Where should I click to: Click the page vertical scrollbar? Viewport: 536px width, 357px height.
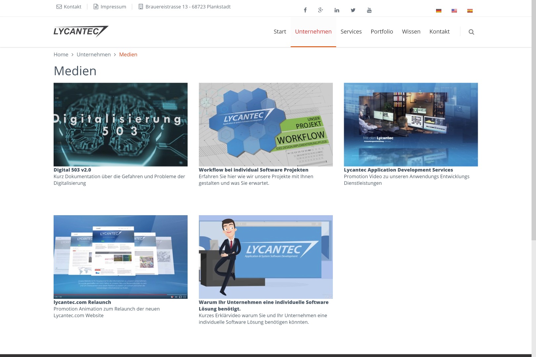(534, 120)
